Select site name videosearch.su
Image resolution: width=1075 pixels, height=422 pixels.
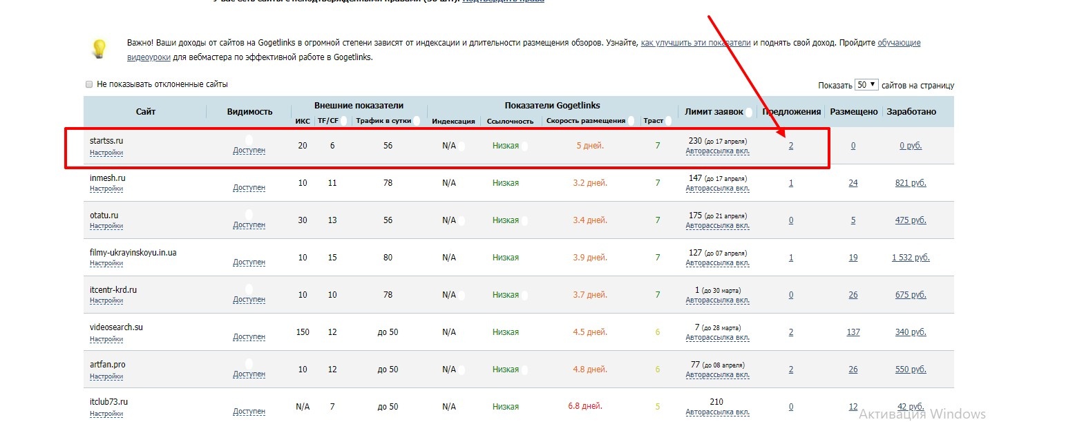(116, 327)
